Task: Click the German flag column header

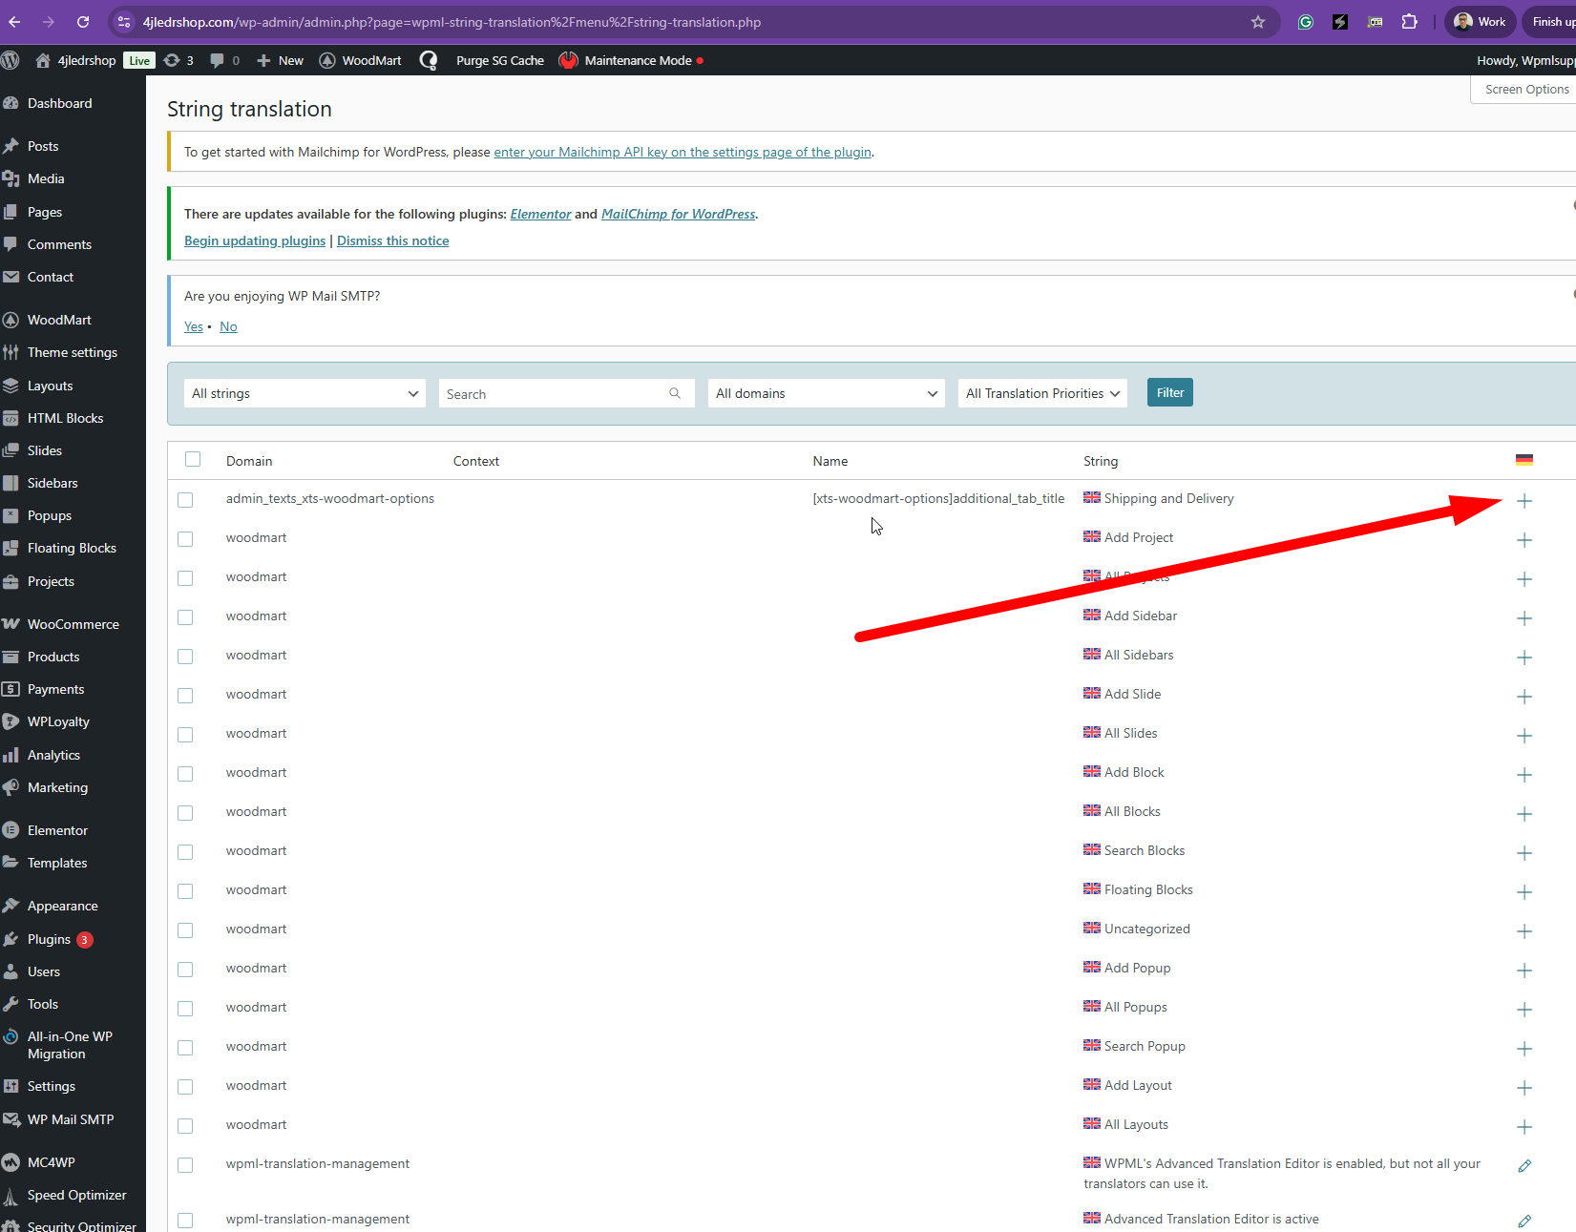Action: (1523, 460)
